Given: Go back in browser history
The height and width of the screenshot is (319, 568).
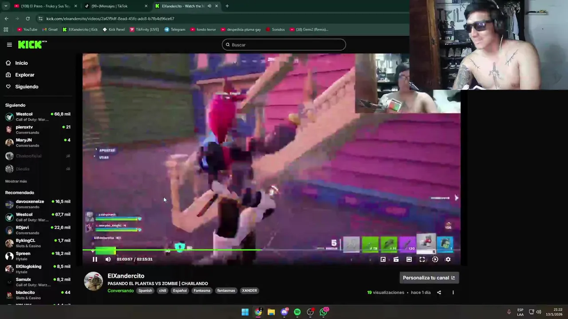Looking at the screenshot, I should [7, 19].
